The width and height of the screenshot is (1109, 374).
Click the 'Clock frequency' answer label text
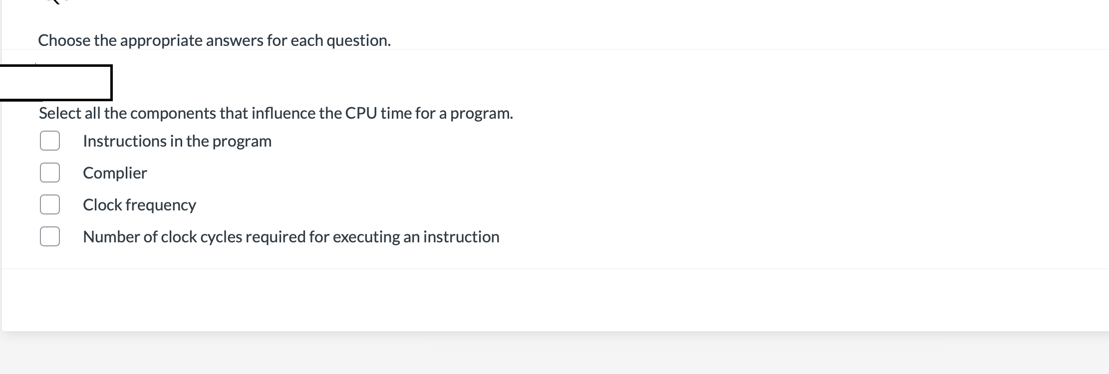(x=139, y=205)
